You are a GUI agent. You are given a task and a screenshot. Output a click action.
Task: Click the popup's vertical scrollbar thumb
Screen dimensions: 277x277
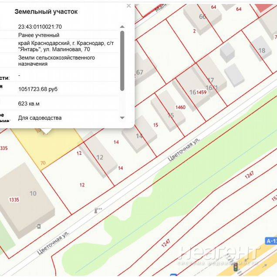pyautogui.click(x=122, y=60)
